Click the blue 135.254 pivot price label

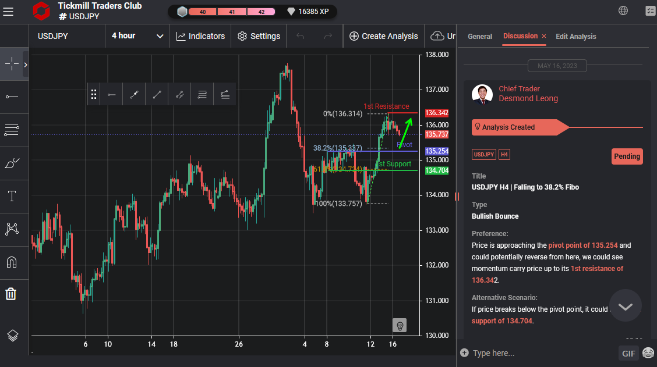(437, 151)
